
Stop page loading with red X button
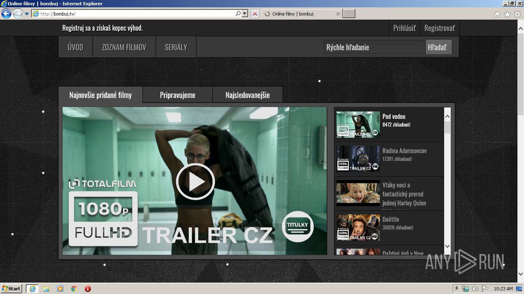(255, 14)
